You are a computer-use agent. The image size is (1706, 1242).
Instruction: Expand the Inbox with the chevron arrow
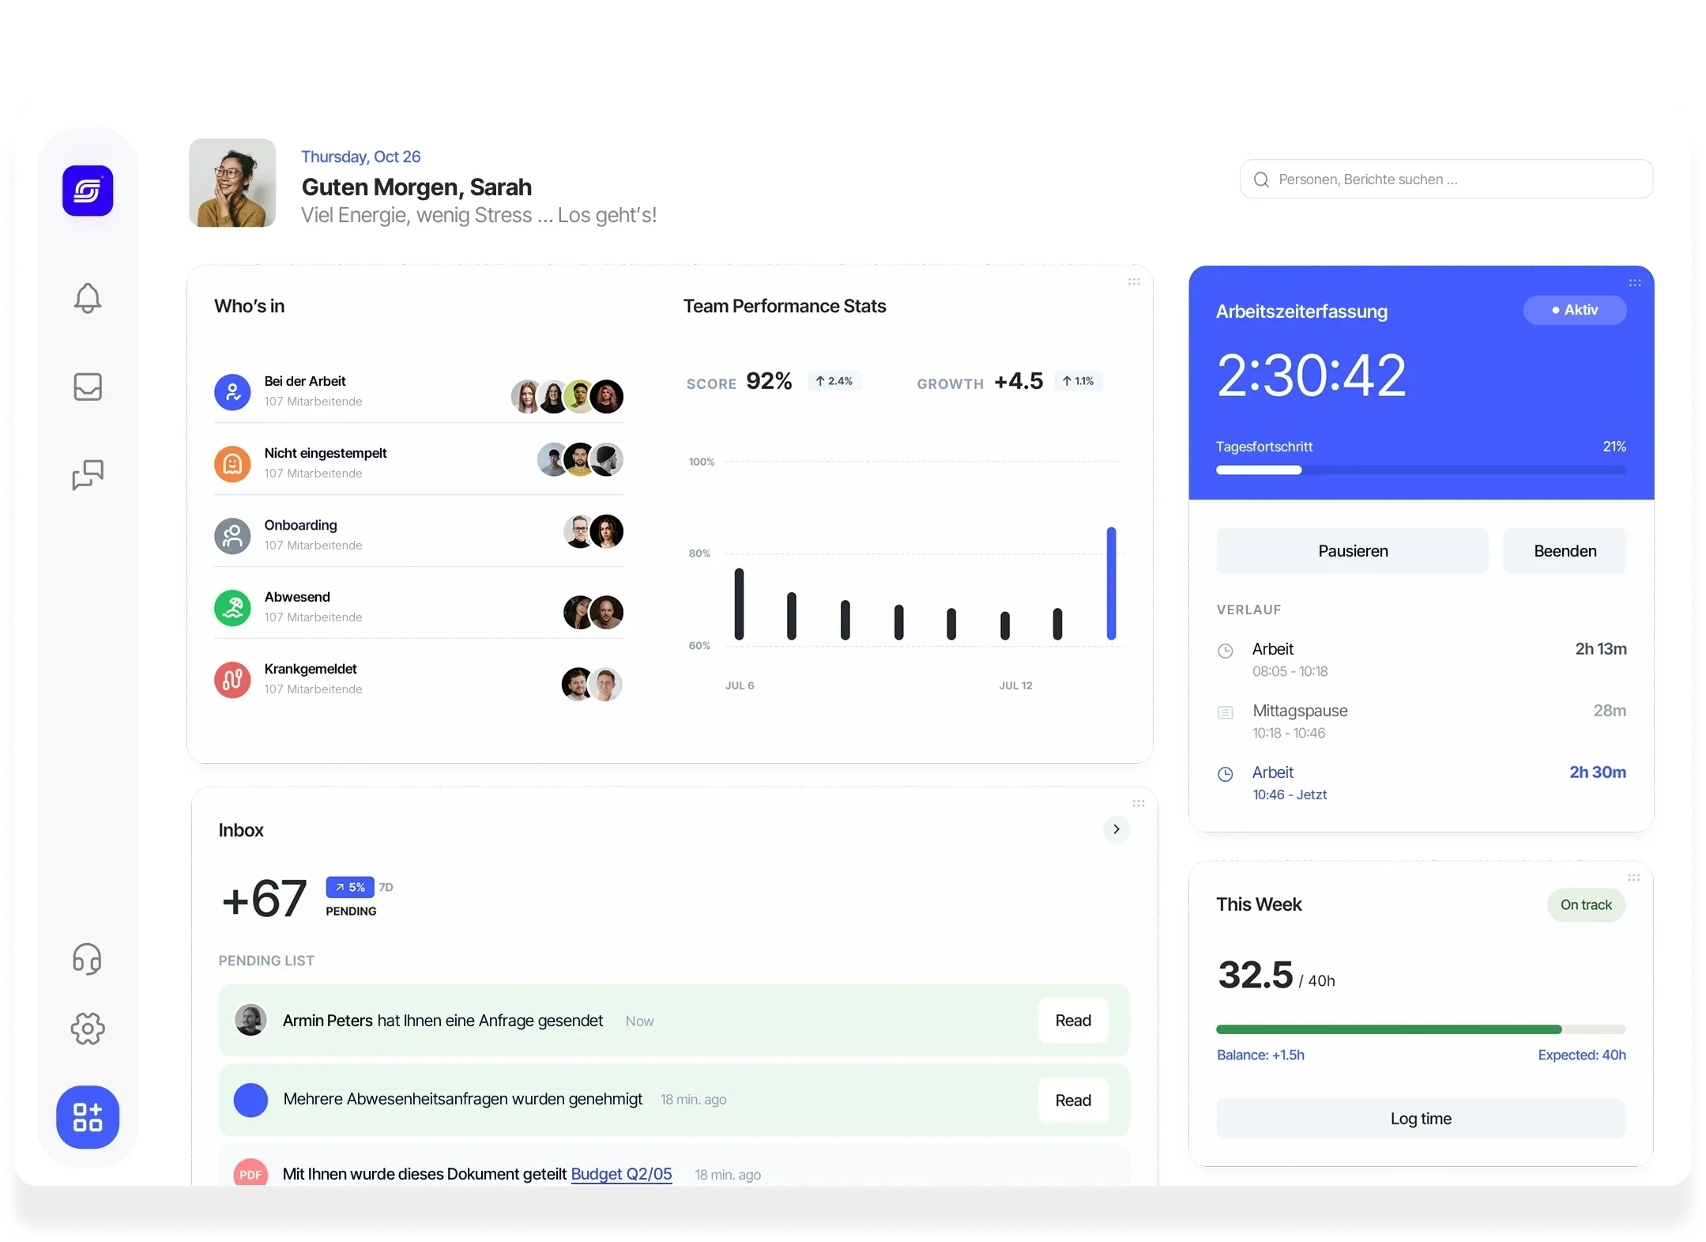[1117, 829]
